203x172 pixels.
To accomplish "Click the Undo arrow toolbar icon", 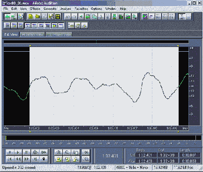I will 68,16.
